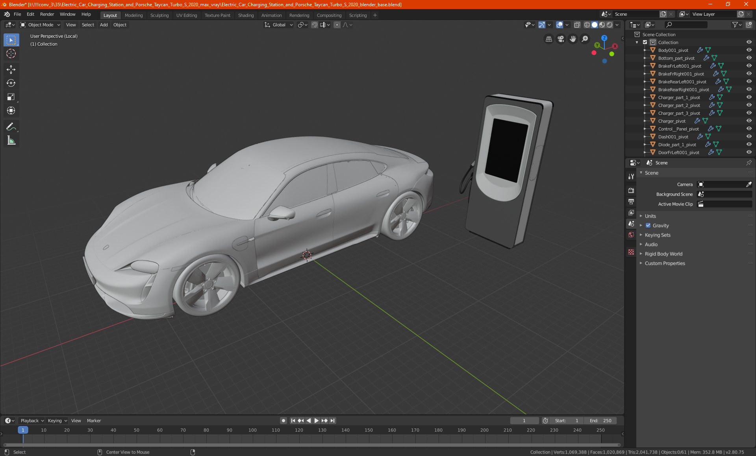Image resolution: width=756 pixels, height=456 pixels.
Task: Switch to the Modeling workspace tab
Action: pyautogui.click(x=133, y=15)
